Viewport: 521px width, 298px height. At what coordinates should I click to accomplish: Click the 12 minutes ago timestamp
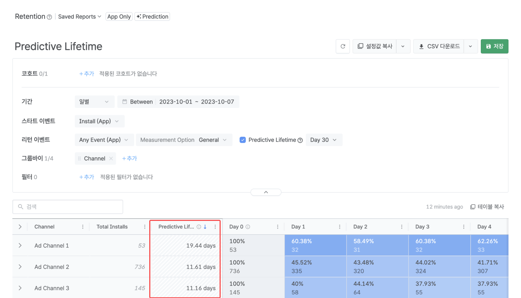point(445,207)
